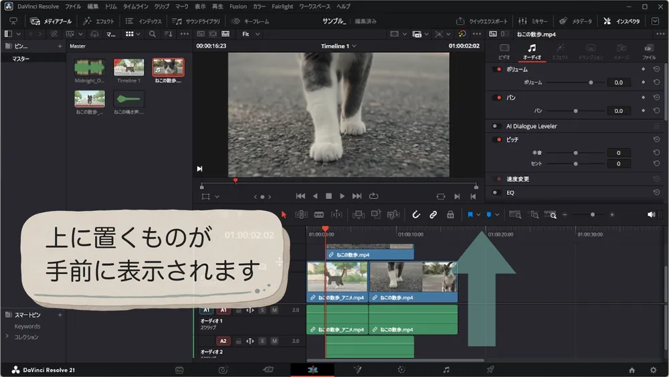Reset the ボリューム section with its reset icon

tap(657, 69)
